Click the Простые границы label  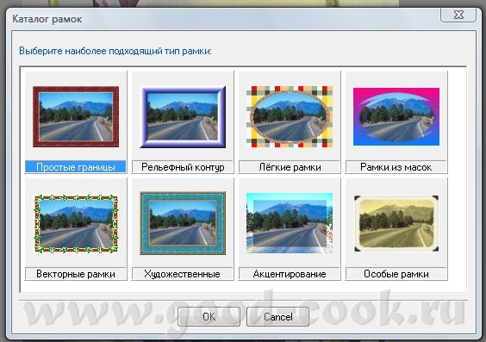click(76, 167)
